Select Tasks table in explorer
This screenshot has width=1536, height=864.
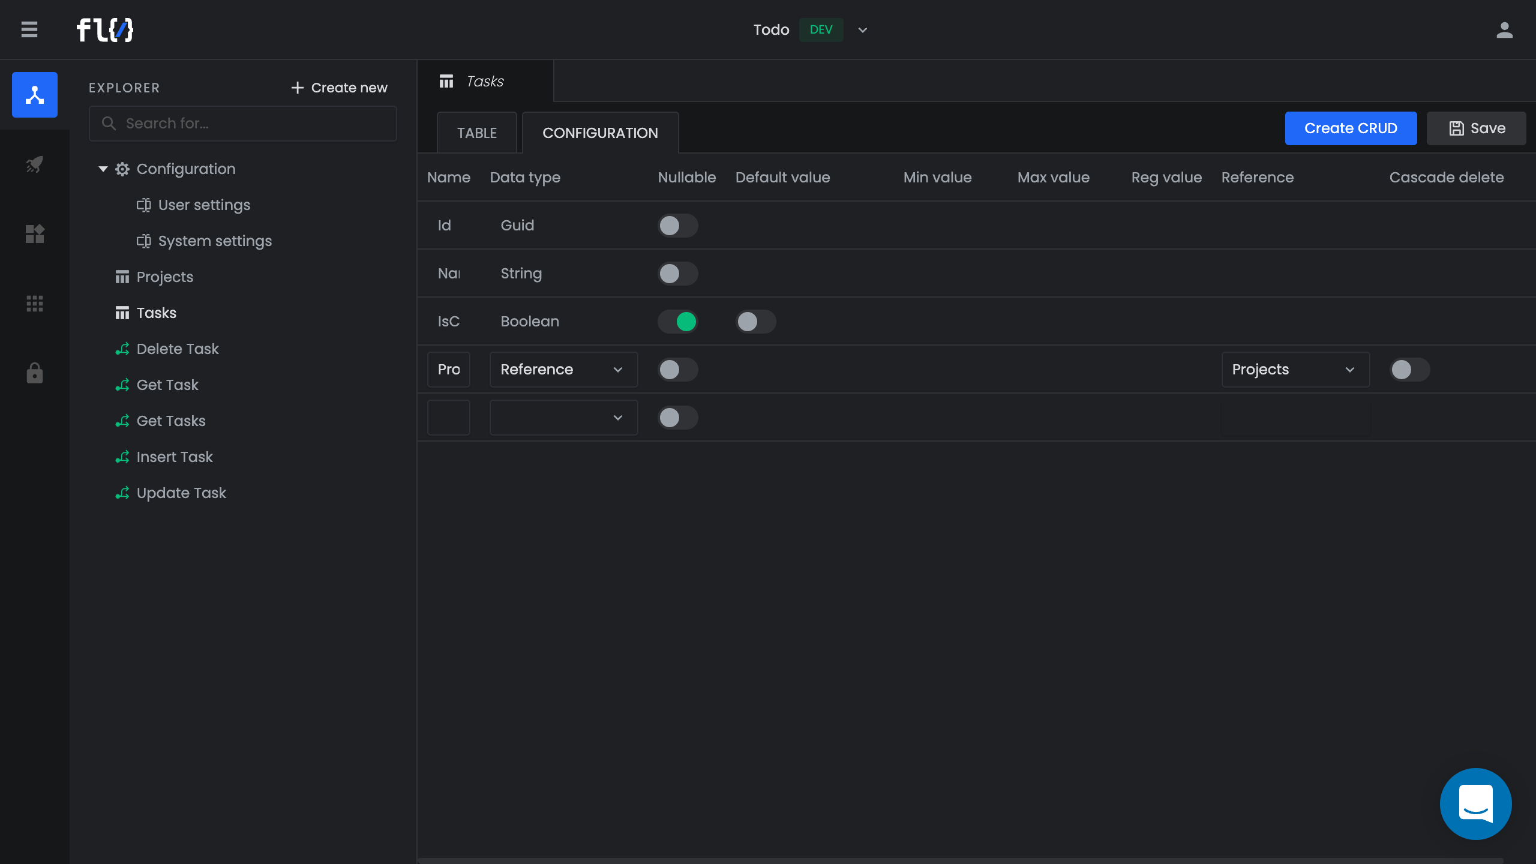click(157, 313)
